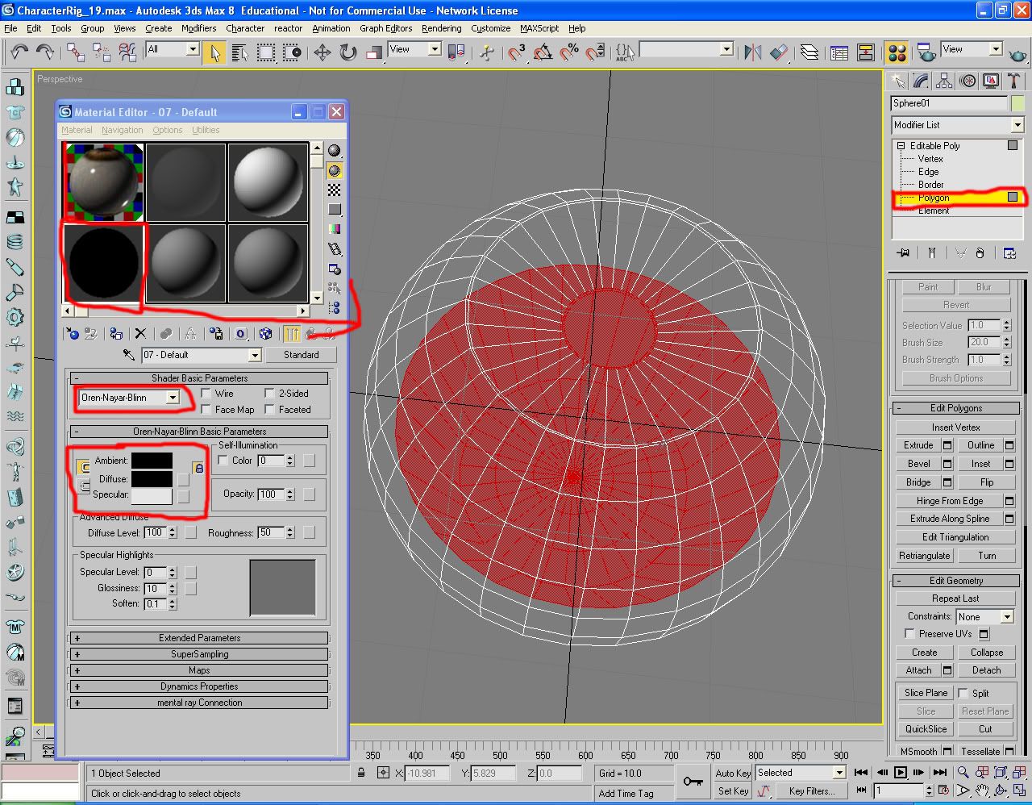
Task: Toggle the Preserve UVs checkbox
Action: coord(909,634)
